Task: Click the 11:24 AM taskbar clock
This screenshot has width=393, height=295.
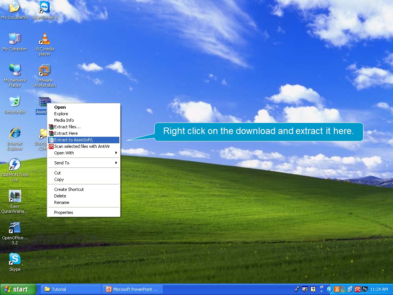Action: (x=379, y=290)
